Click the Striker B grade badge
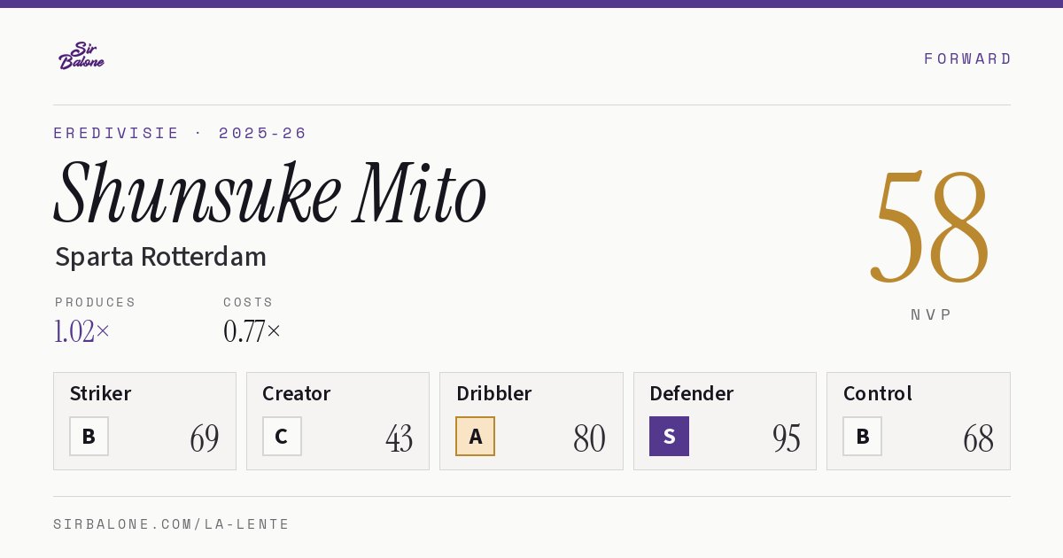 point(89,436)
